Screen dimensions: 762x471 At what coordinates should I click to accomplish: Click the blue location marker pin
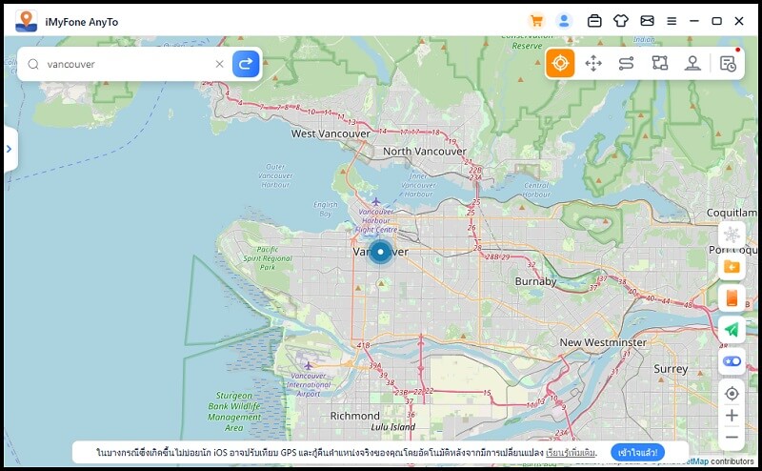click(x=380, y=252)
